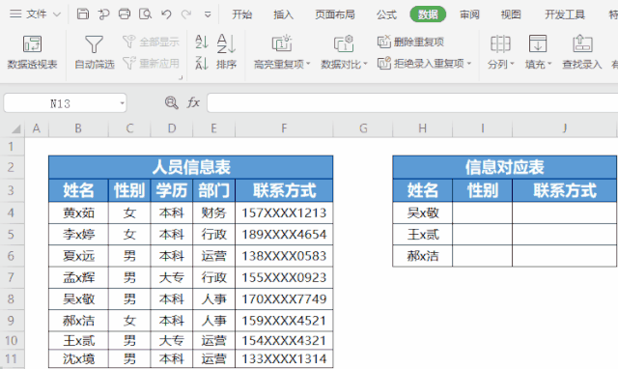The width and height of the screenshot is (618, 369).
Task: Click 财务 department cell
Action: point(213,213)
